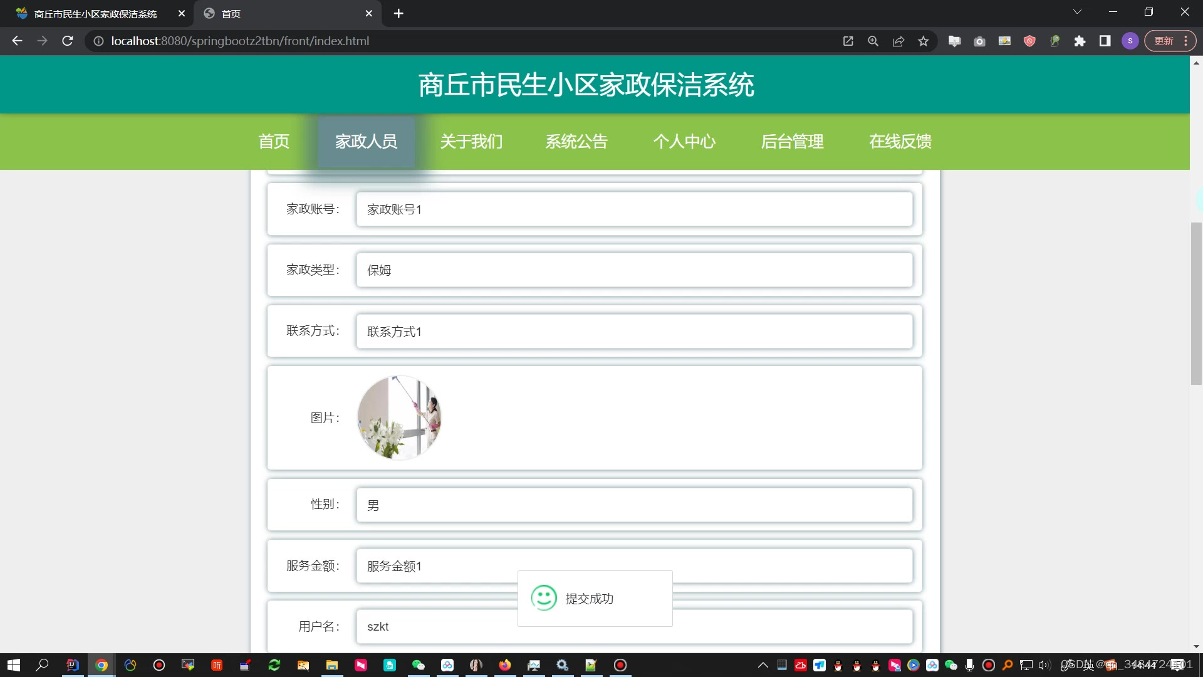Click the zoom magnifier in address bar
The height and width of the screenshot is (677, 1203).
(873, 41)
